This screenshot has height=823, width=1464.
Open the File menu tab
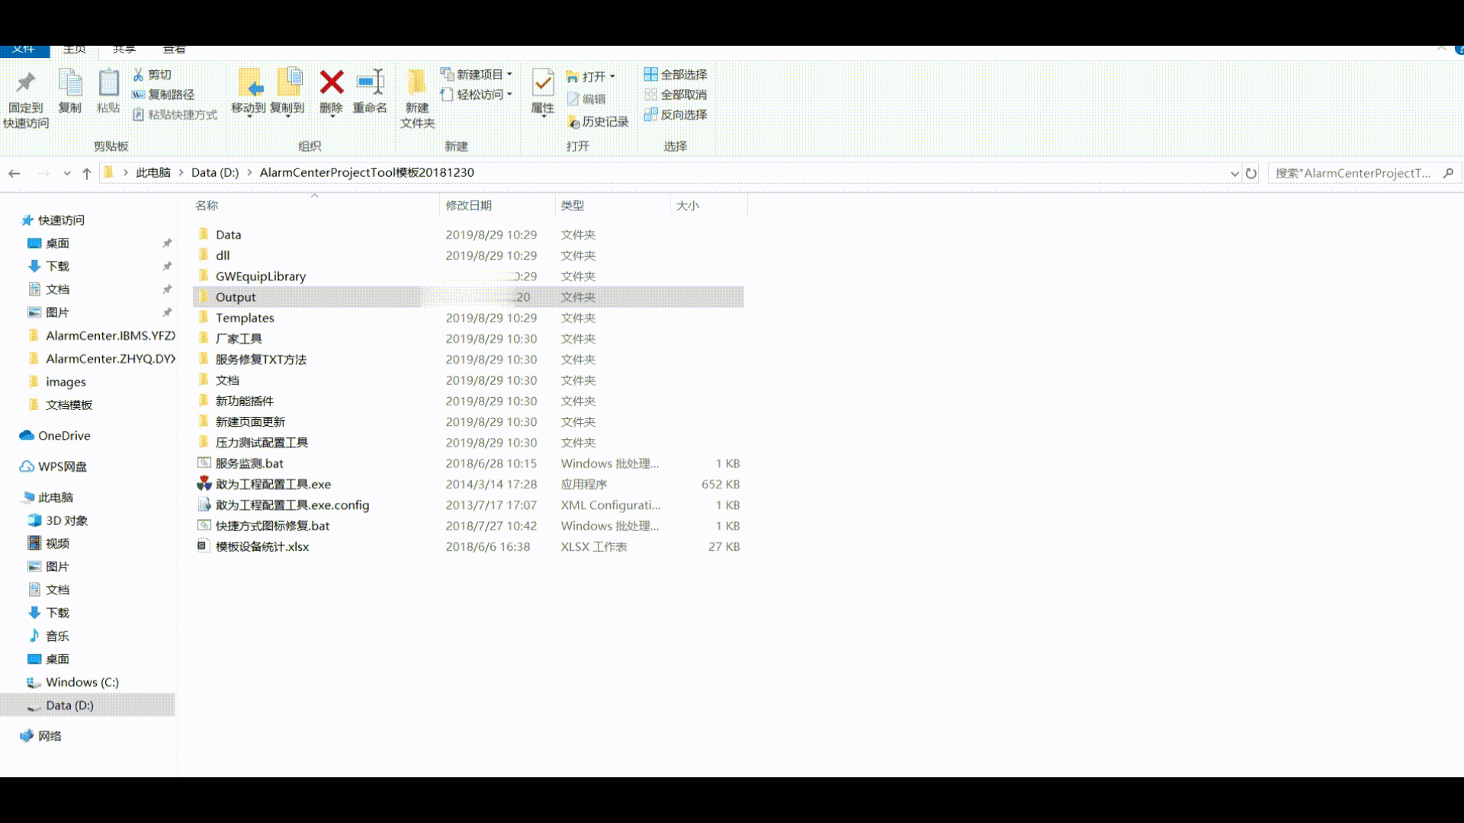point(24,50)
